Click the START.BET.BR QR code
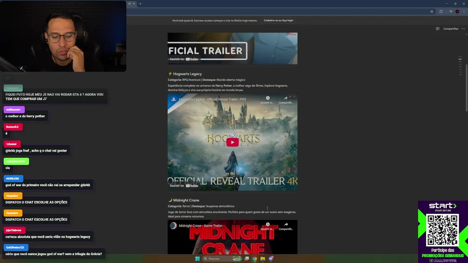The height and width of the screenshot is (263, 468). click(x=442, y=230)
